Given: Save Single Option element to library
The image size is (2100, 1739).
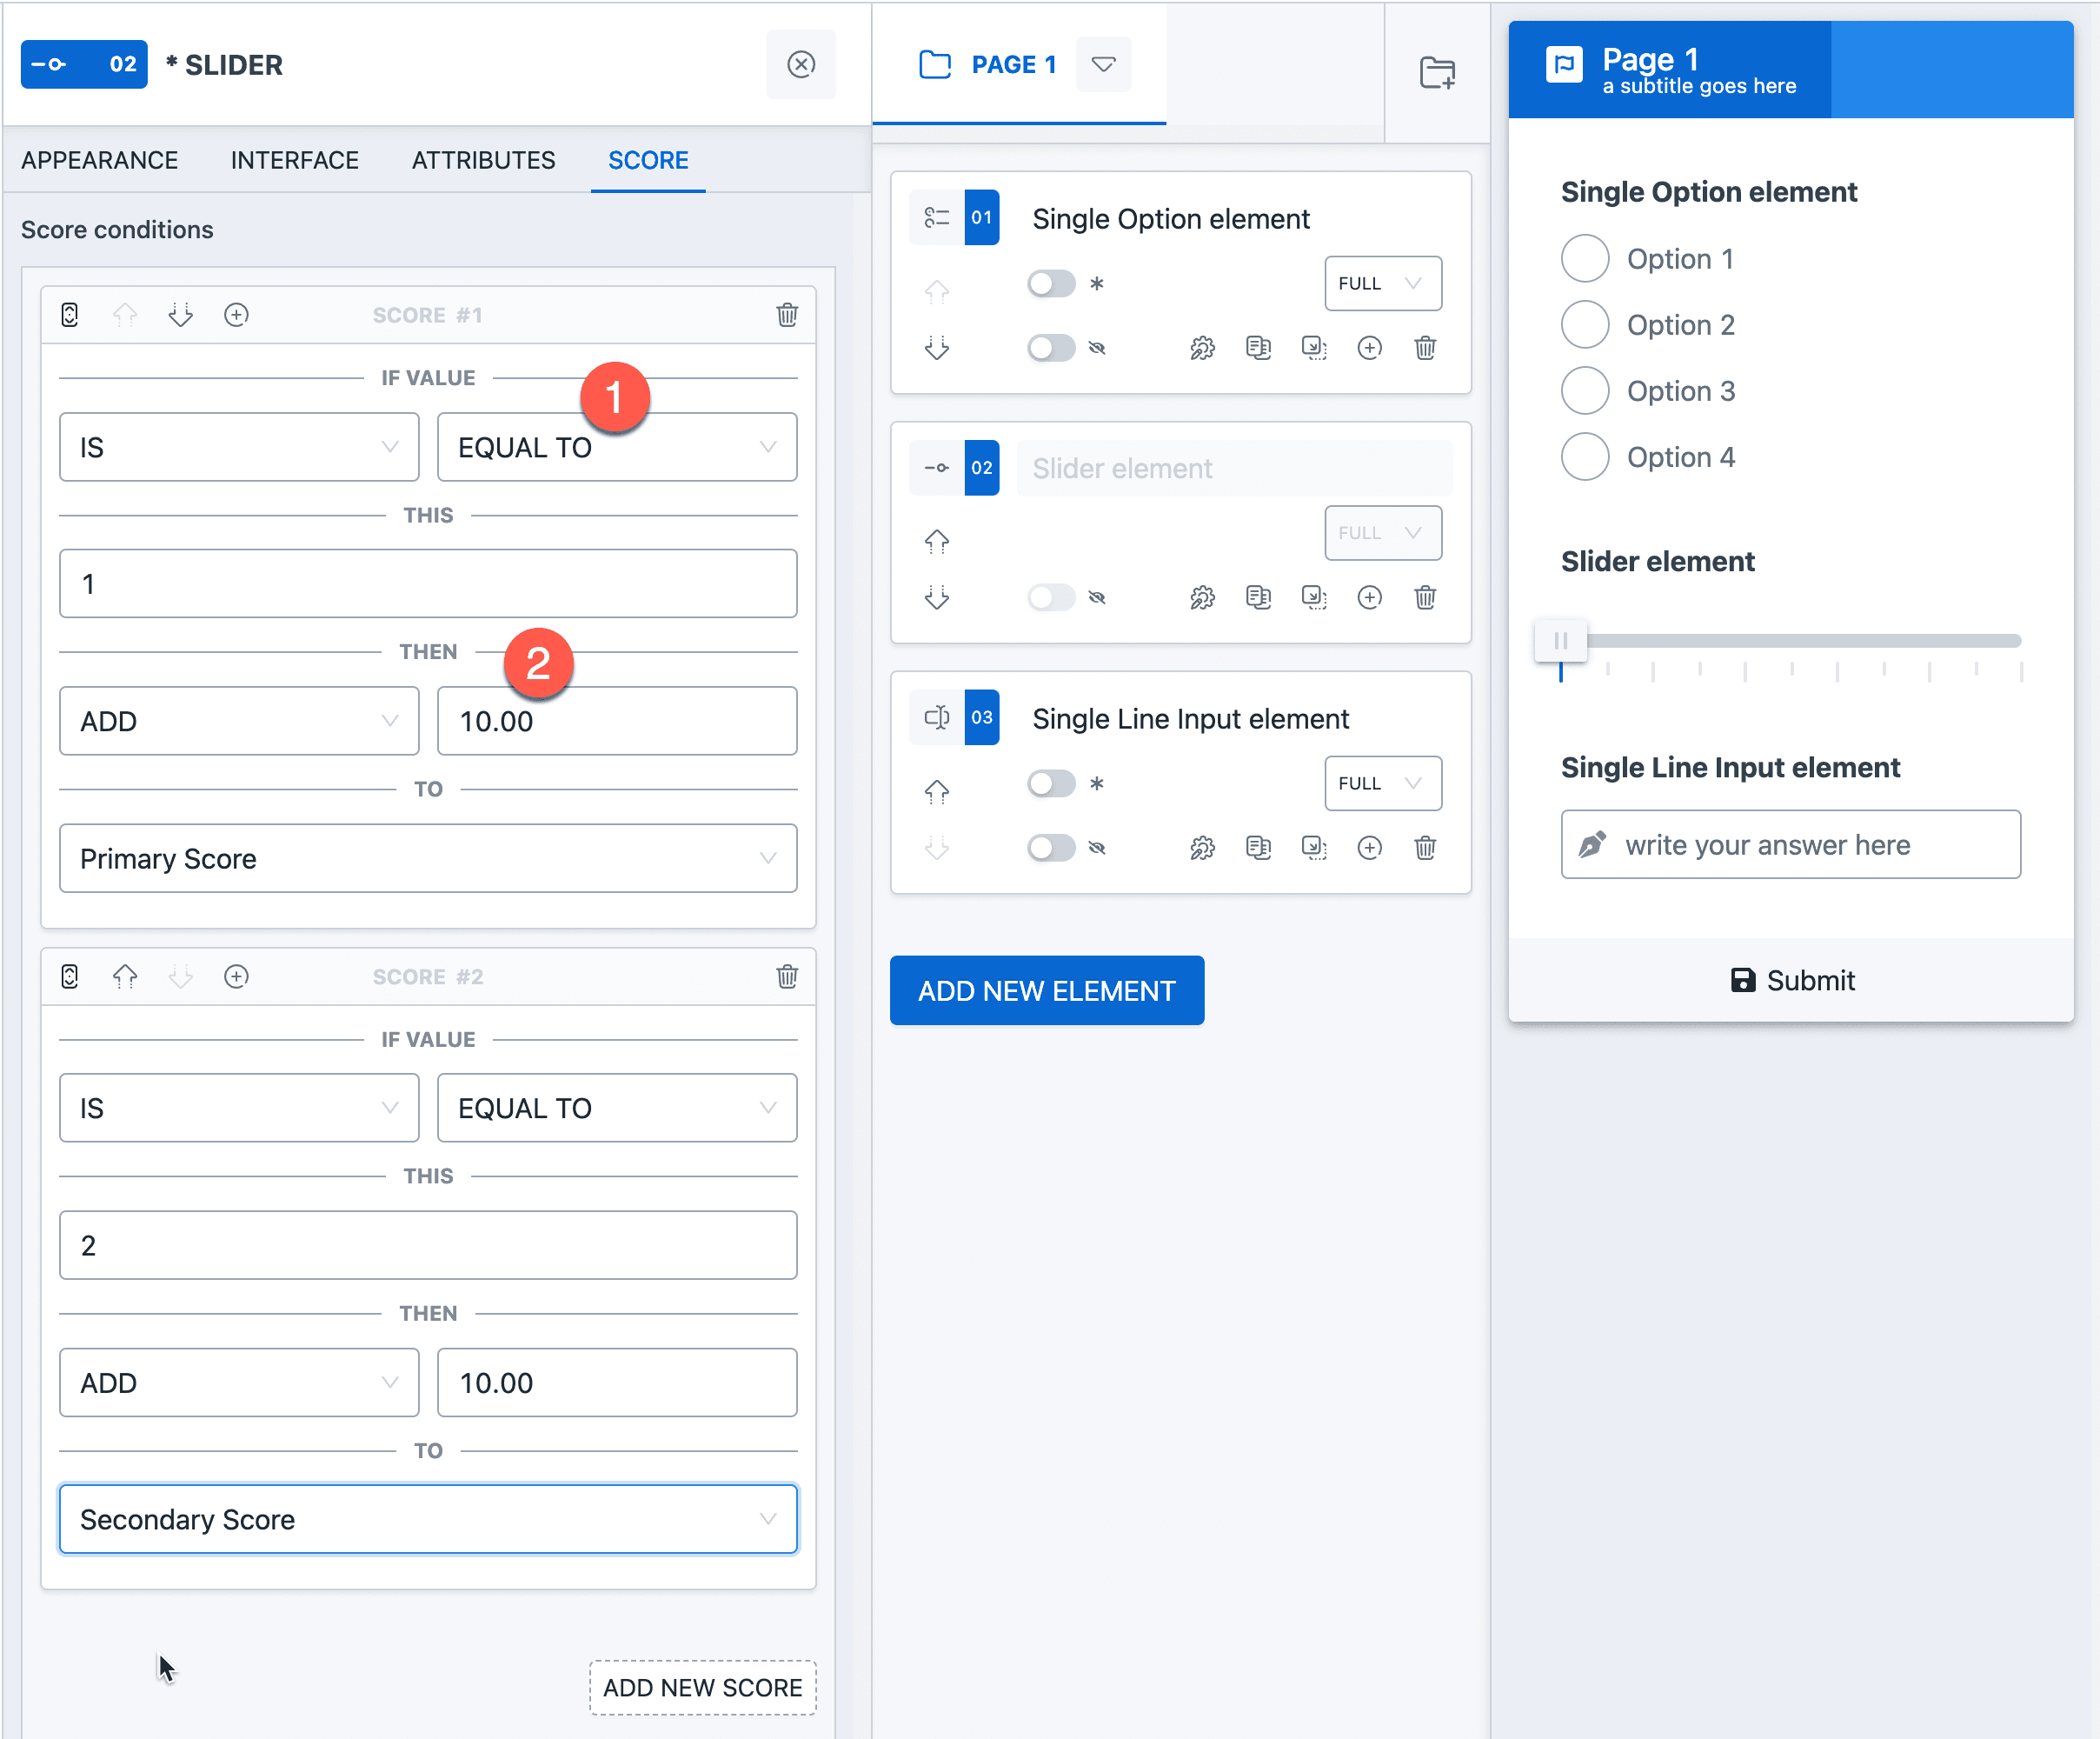Looking at the screenshot, I should (1315, 347).
